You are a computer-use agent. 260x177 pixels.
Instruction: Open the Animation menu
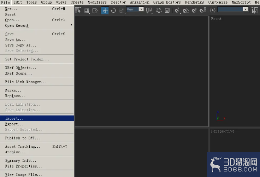point(140,2)
